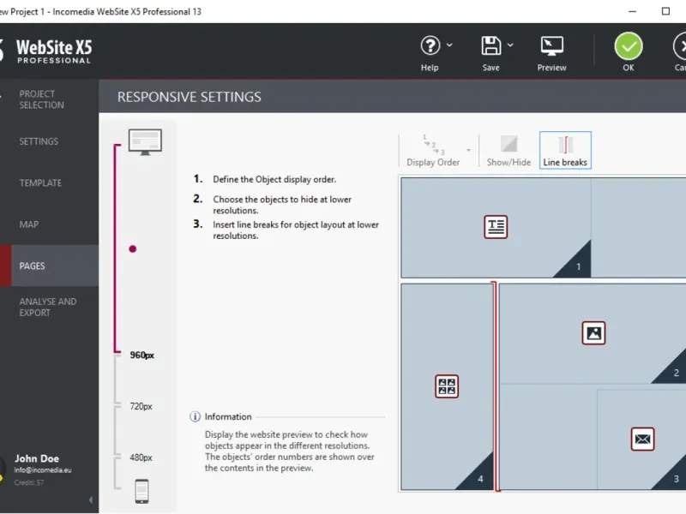The image size is (686, 514).
Task: Click the order number 2 corner badge
Action: (674, 372)
